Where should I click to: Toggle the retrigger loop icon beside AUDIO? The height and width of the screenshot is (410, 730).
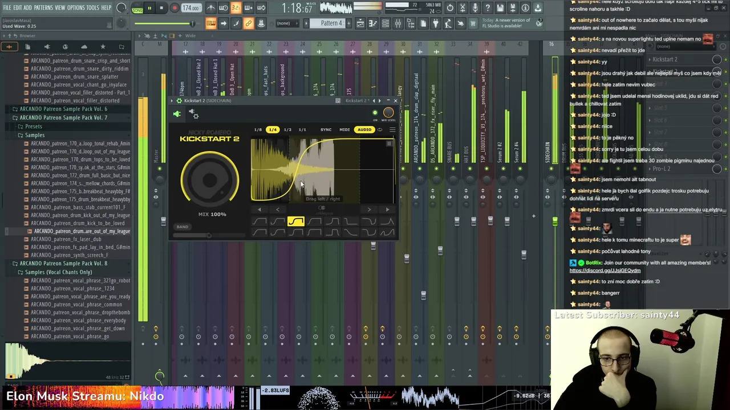[380, 129]
